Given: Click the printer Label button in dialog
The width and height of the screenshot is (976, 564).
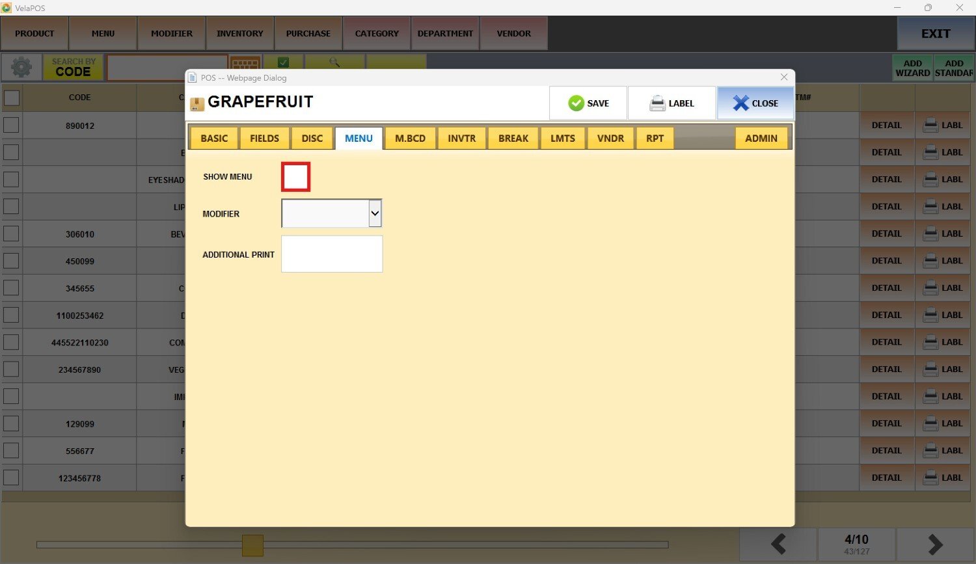Looking at the screenshot, I should click(671, 103).
